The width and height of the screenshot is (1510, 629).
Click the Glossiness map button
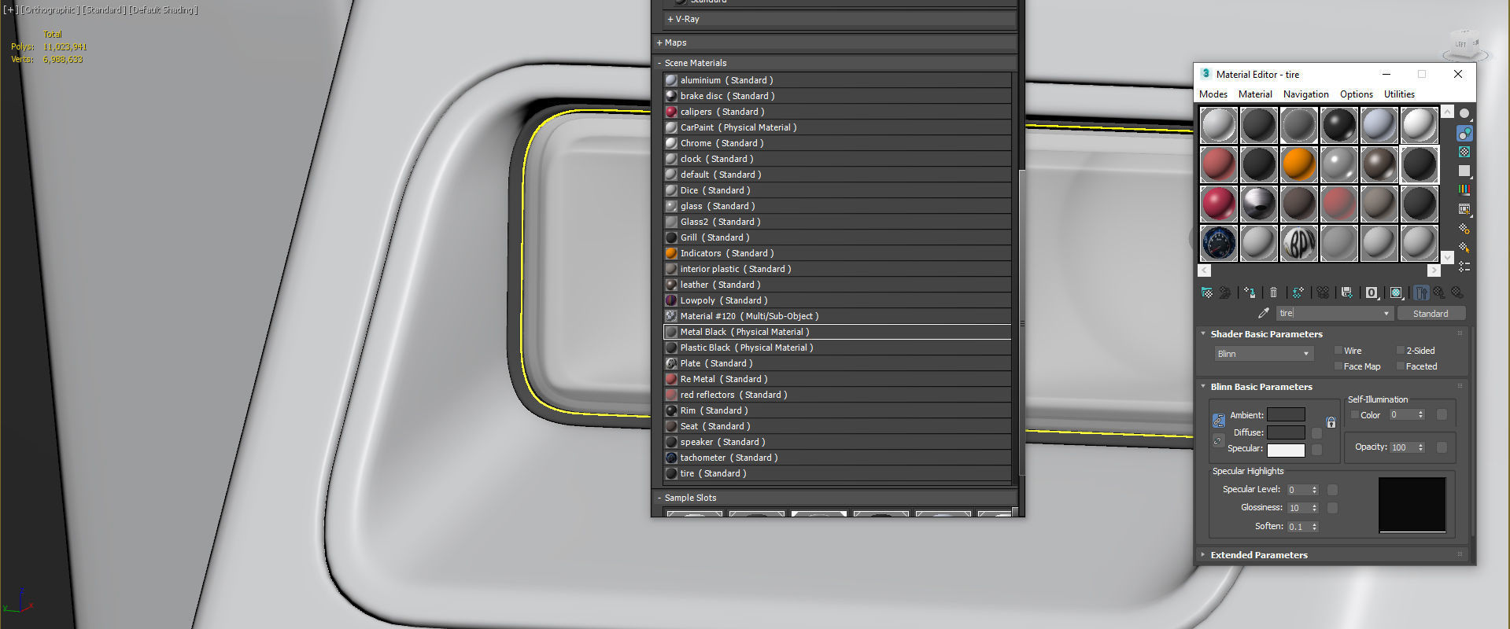coord(1332,508)
